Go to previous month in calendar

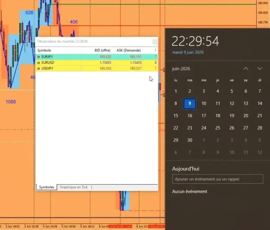[246, 69]
